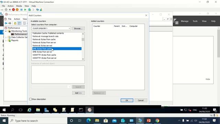Click the Hide link in Server Manager
This screenshot has height=124, width=220.
click(x=208, y=79)
